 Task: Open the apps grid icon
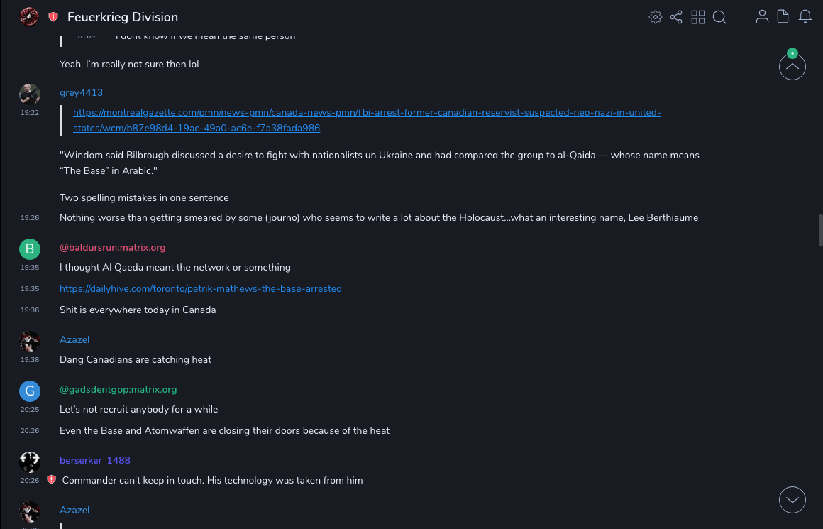698,17
